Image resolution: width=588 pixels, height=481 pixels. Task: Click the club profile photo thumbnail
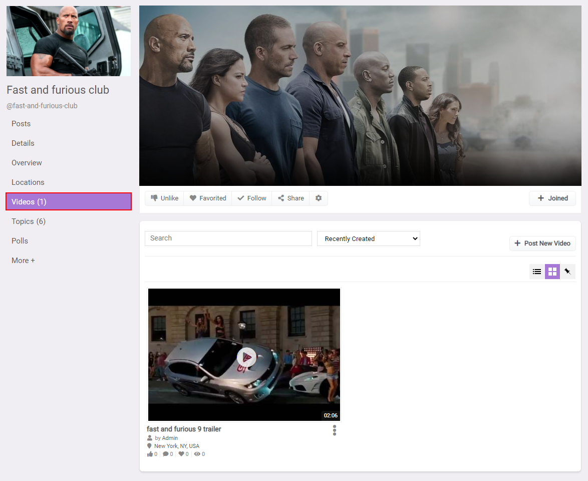69,41
